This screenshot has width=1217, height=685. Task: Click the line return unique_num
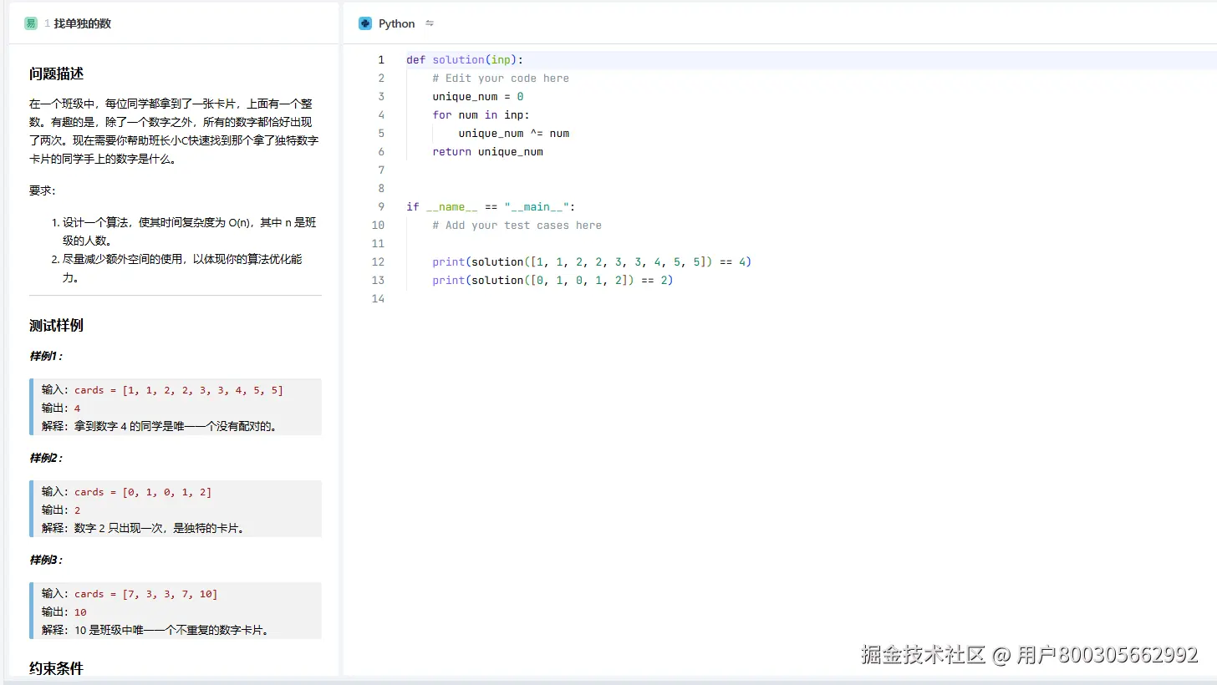[487, 152]
